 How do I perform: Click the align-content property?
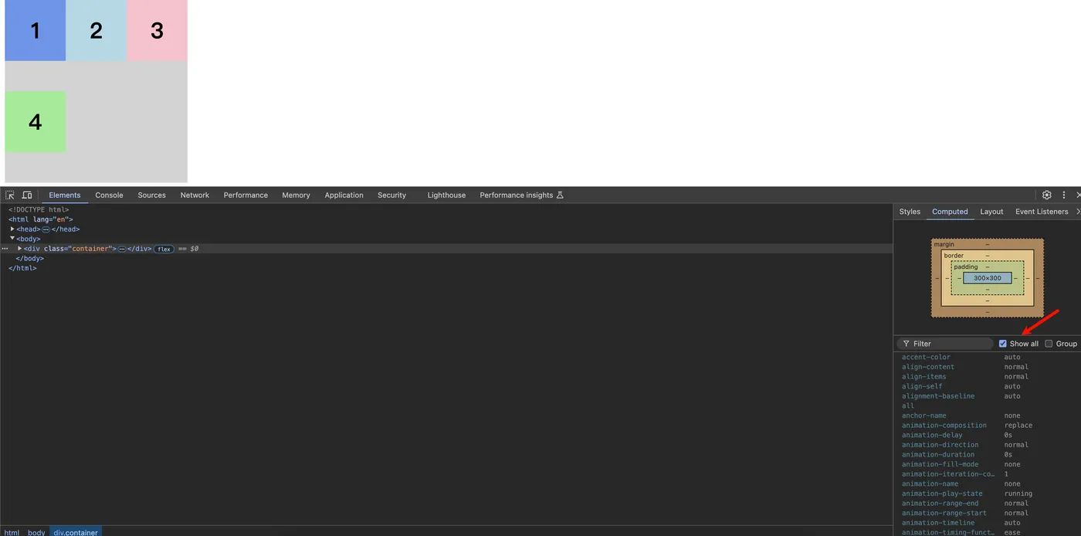(928, 367)
